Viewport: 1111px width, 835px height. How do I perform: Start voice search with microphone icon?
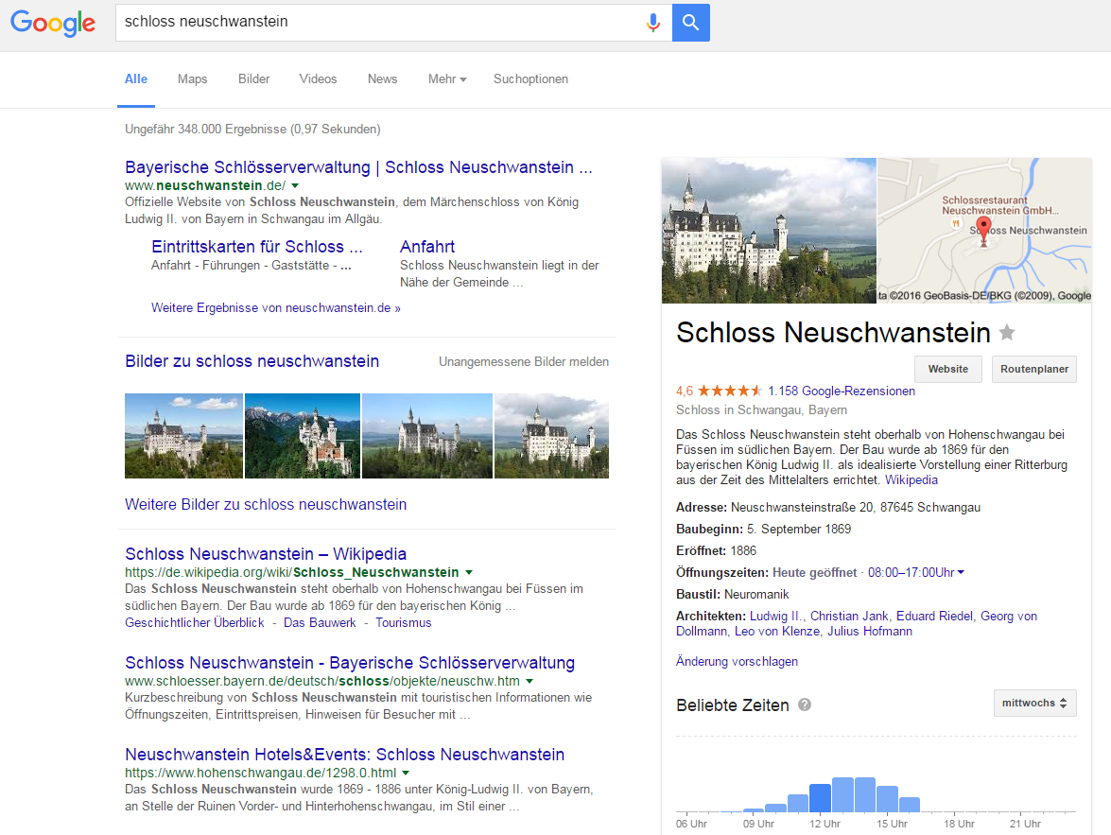(652, 23)
